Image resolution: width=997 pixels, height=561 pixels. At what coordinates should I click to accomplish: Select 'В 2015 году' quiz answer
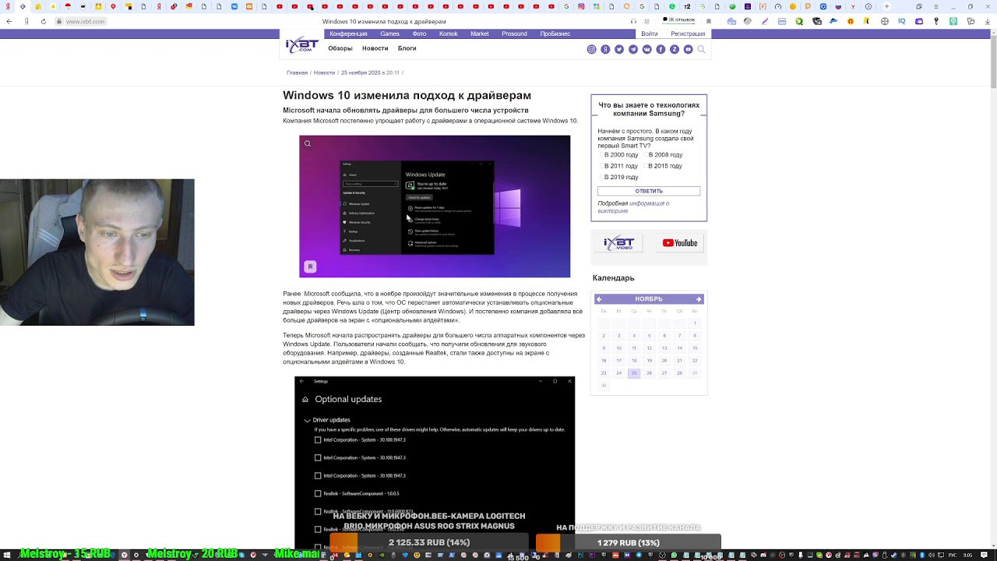click(x=663, y=166)
